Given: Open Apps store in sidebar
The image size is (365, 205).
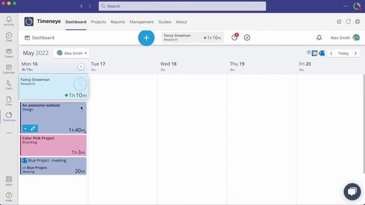Looking at the screenshot, I should click(9, 181).
